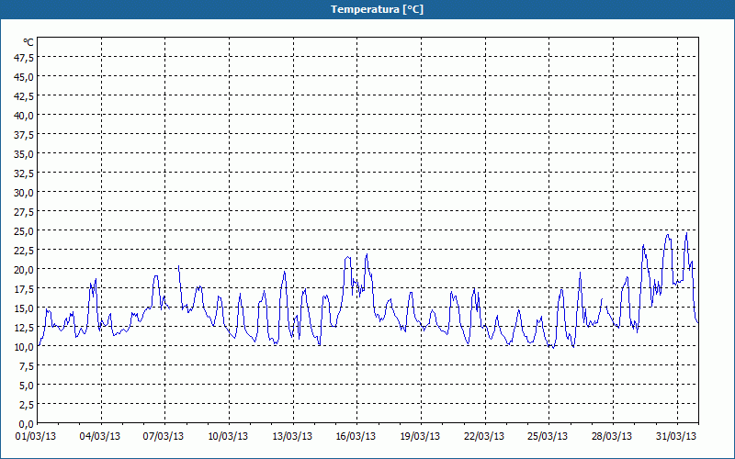Click the 10,0 y-axis label
The image size is (735, 459).
click(25, 347)
